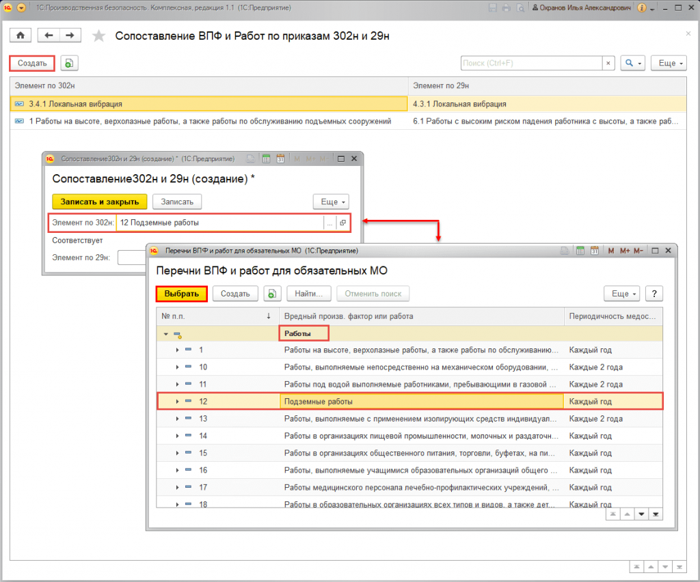This screenshot has height=582, width=700.
Task: Expand tree row number 12
Action: [177, 402]
